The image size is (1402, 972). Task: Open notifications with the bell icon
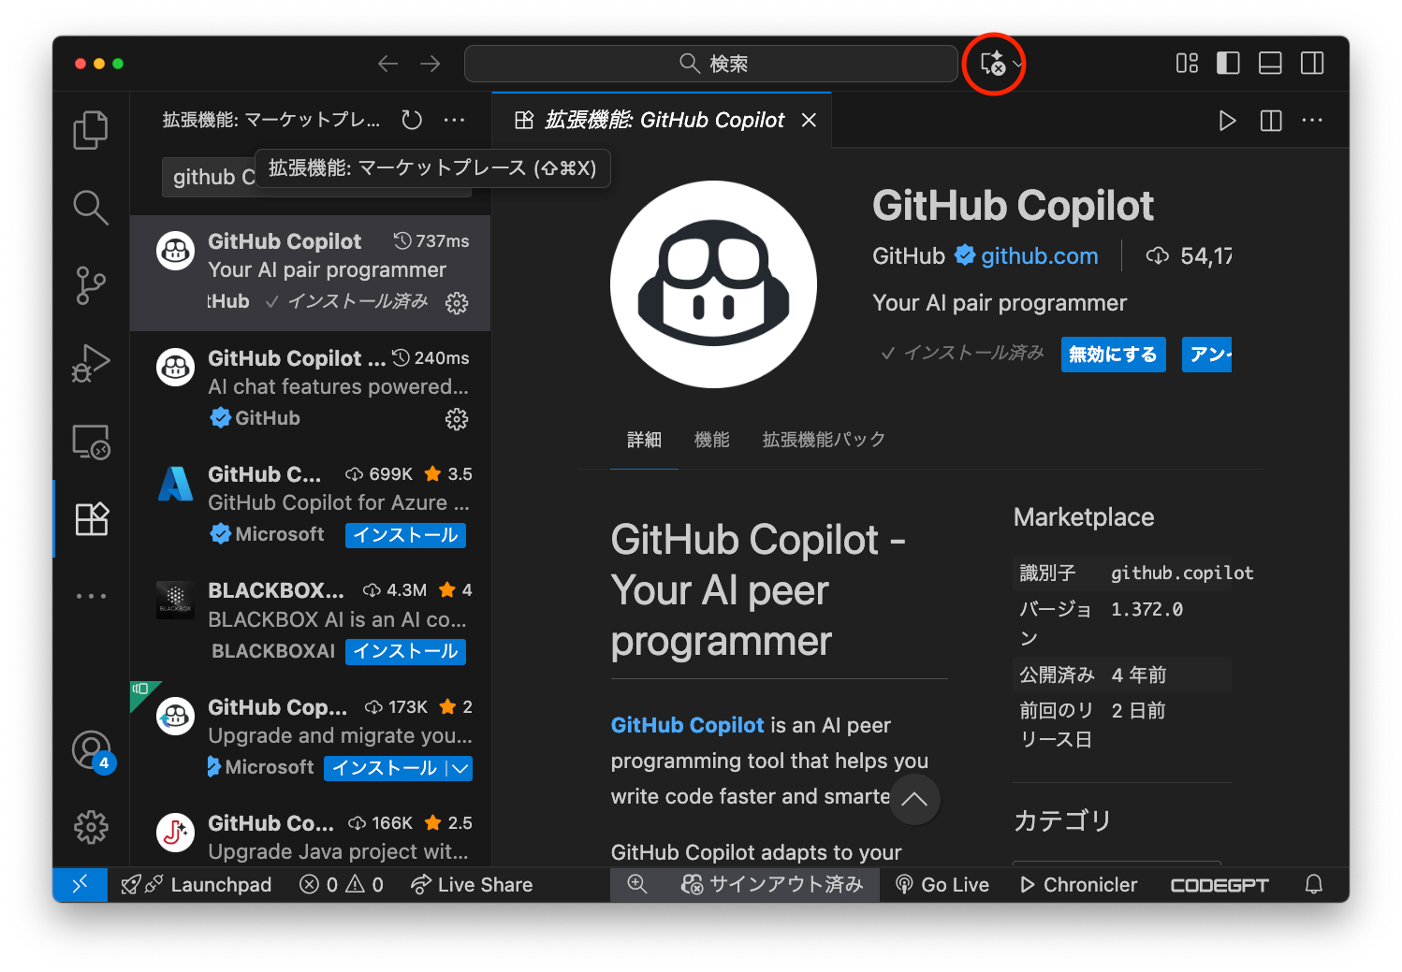(x=1314, y=884)
